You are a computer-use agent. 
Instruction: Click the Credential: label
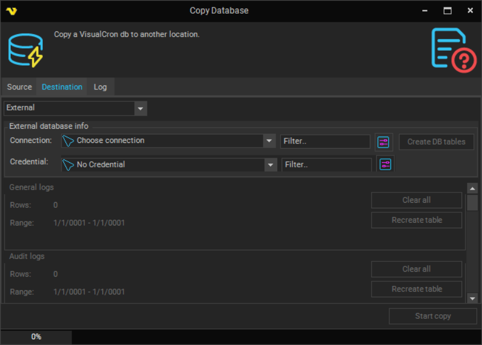click(29, 162)
